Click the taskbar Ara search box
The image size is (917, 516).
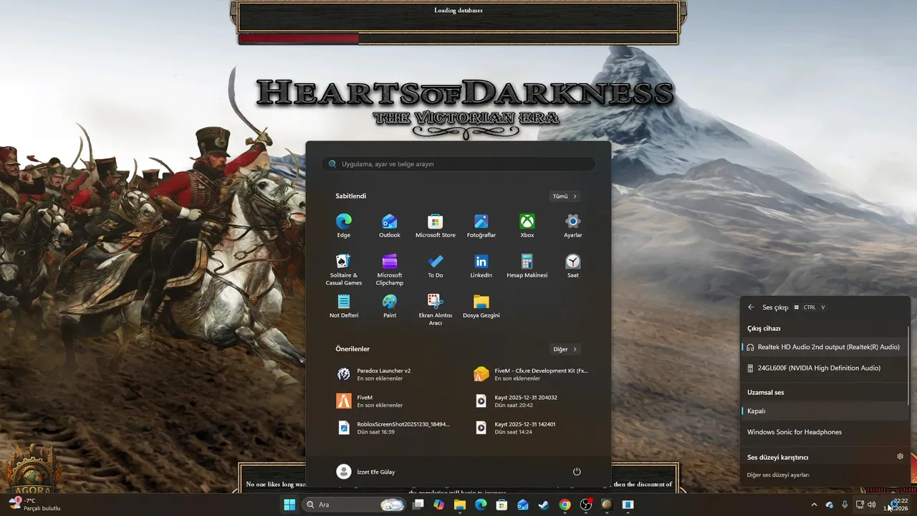[354, 505]
